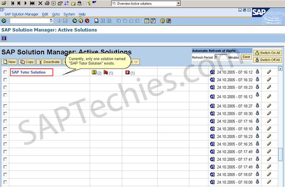Click the (2) yellow alerts count
The height and width of the screenshot is (187, 285).
(x=99, y=73)
